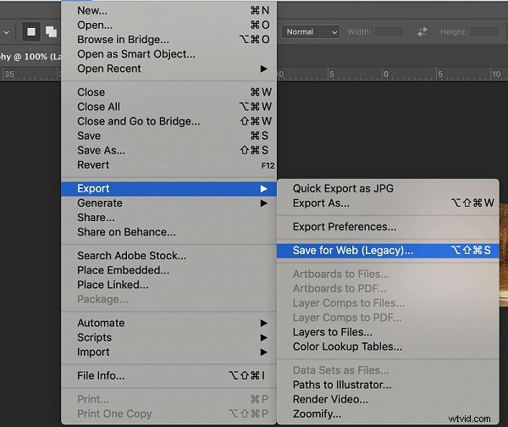This screenshot has height=427, width=508.
Task: Select Open as Smart Object…
Action: tap(135, 53)
